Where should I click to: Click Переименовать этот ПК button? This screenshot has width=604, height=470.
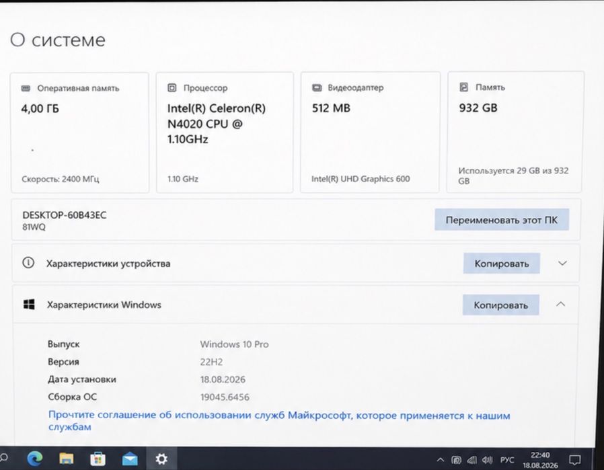click(502, 220)
